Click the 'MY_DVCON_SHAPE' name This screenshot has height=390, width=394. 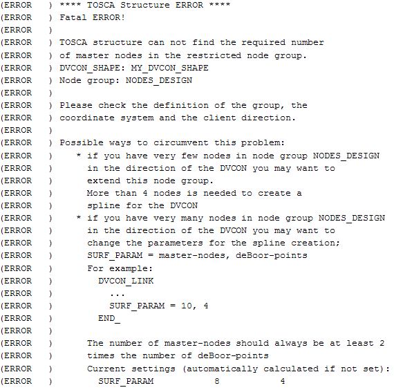[x=169, y=68]
